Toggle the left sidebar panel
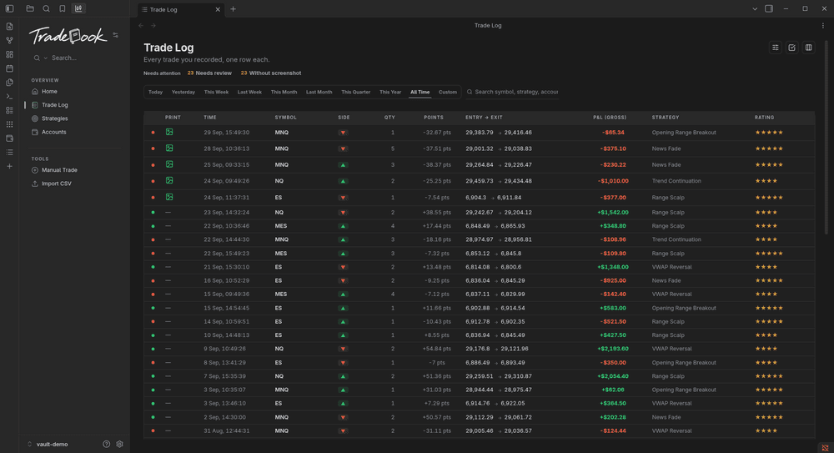 click(x=9, y=8)
